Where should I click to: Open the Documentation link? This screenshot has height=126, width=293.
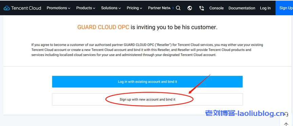click(242, 8)
